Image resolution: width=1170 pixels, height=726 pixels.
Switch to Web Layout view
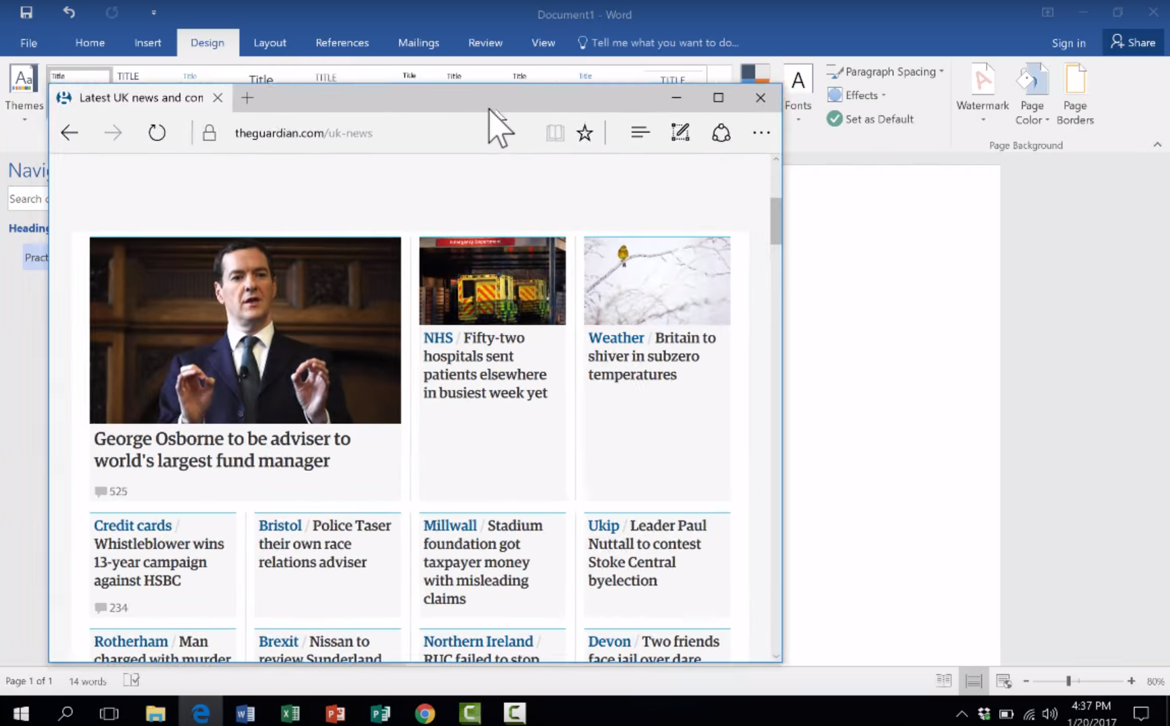pyautogui.click(x=1004, y=681)
